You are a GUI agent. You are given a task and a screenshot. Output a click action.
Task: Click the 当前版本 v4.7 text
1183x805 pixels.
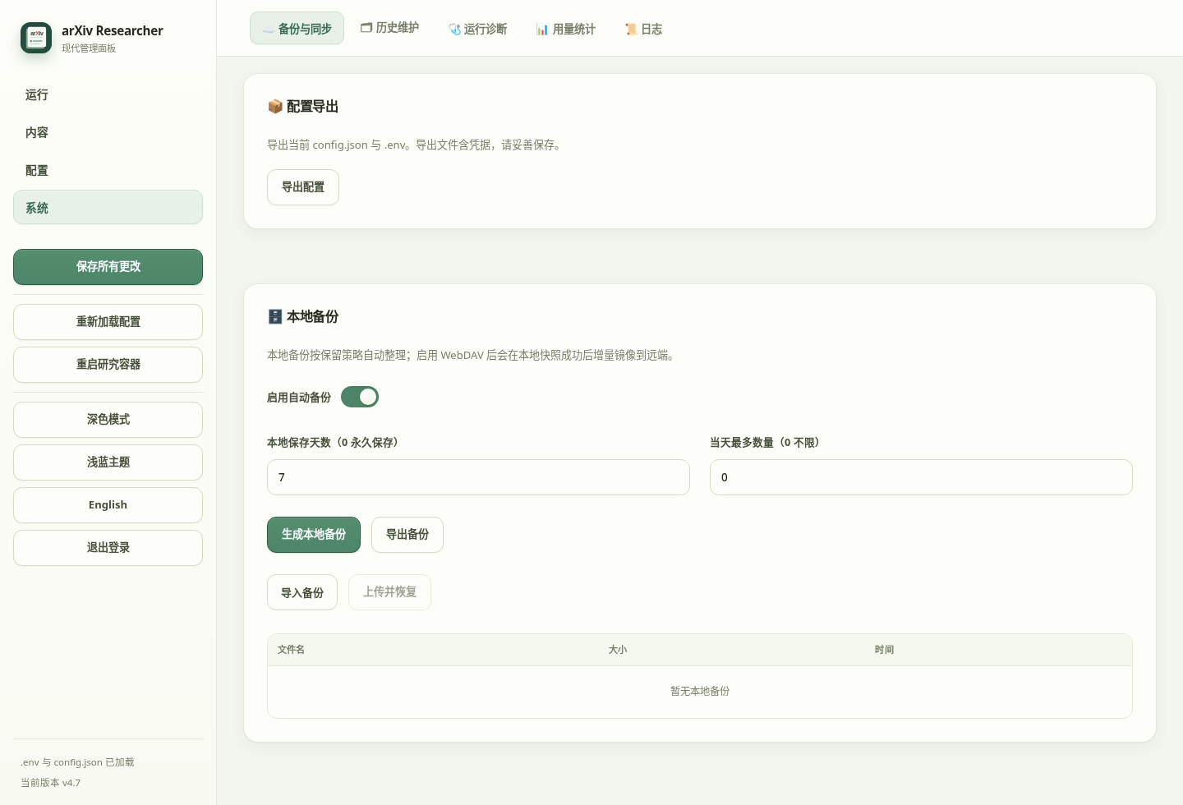[51, 783]
